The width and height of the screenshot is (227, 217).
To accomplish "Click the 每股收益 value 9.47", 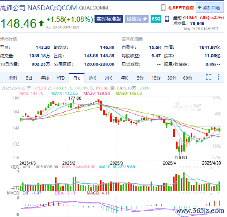I will (156, 56).
